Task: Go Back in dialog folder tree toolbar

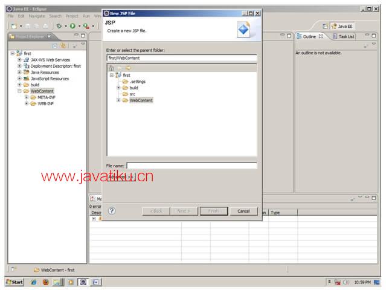Action: click(120, 68)
